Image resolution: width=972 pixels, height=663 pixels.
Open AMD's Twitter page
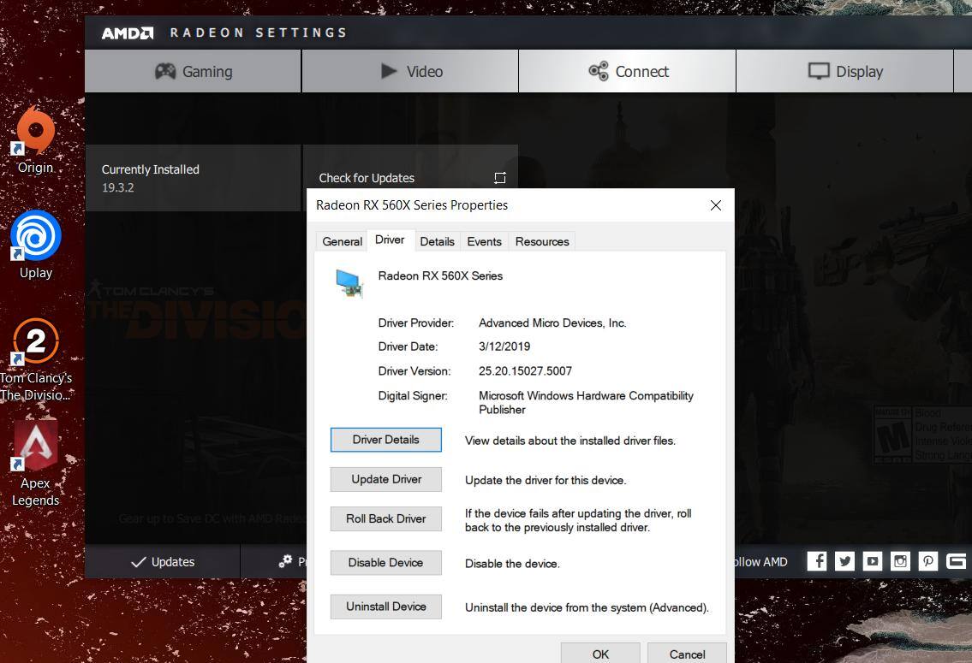click(x=844, y=561)
